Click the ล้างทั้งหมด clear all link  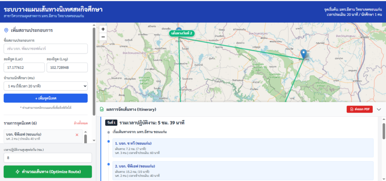pos(80,123)
